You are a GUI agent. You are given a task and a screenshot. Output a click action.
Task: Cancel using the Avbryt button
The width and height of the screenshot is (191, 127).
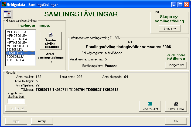click(42, 121)
